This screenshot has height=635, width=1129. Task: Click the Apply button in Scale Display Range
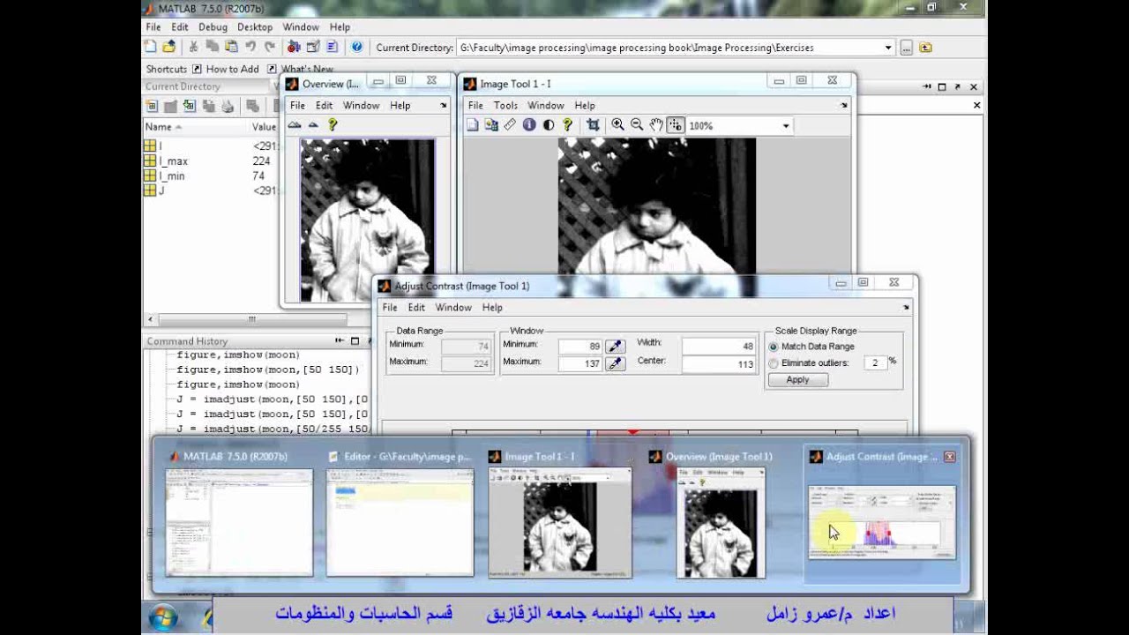coord(797,380)
